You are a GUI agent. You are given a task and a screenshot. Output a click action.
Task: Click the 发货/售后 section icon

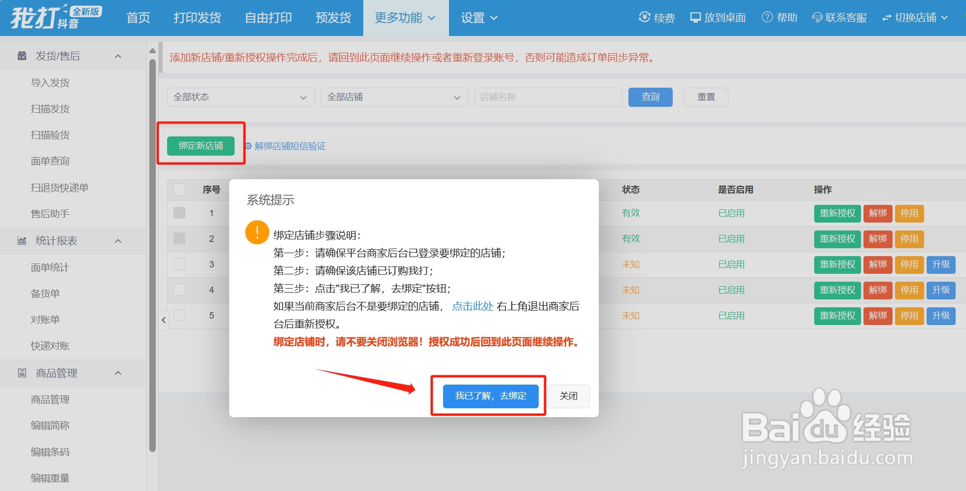tap(22, 56)
